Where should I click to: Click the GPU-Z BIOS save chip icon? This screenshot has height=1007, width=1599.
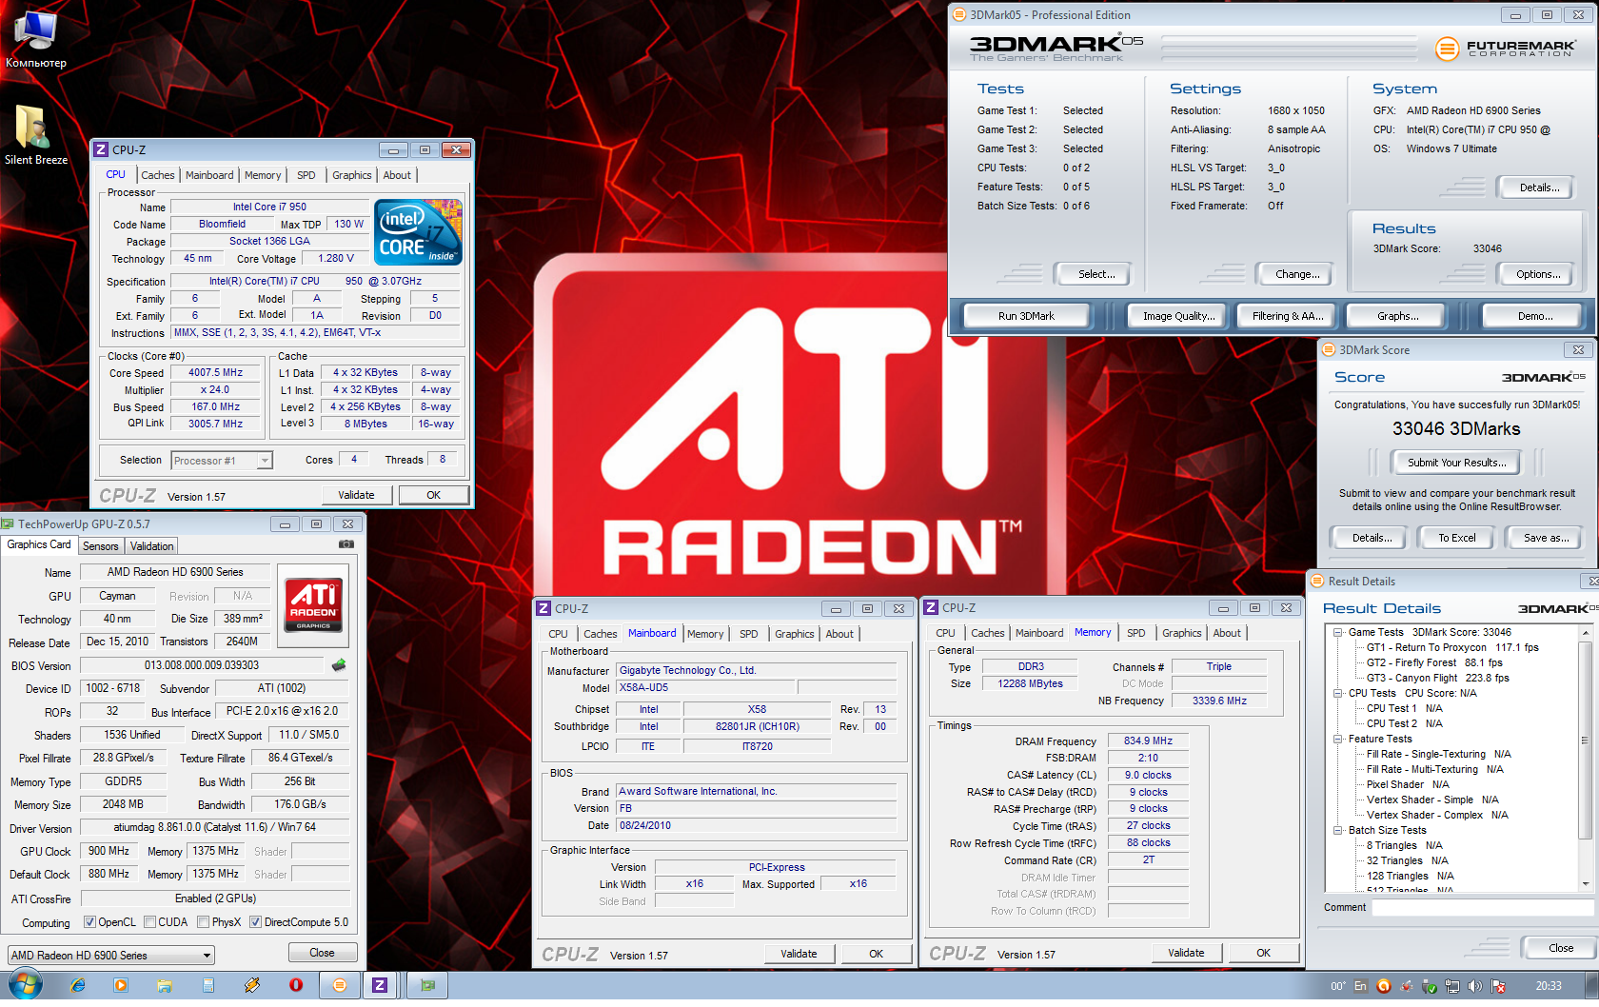[x=339, y=665]
